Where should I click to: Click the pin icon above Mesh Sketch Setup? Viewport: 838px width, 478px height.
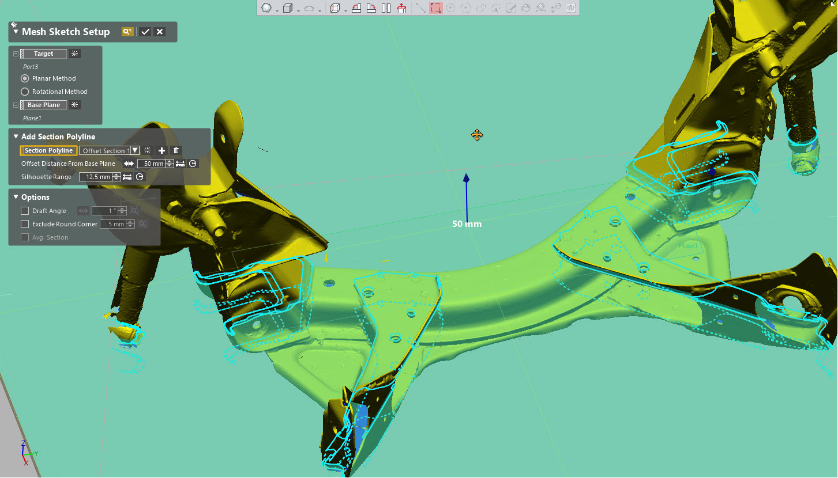click(x=13, y=24)
